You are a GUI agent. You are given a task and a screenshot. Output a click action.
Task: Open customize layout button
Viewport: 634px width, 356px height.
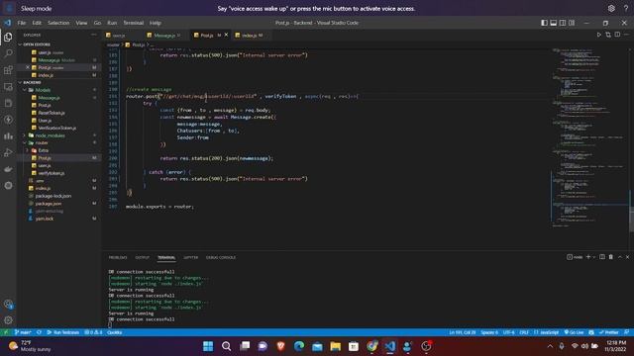coord(572,23)
